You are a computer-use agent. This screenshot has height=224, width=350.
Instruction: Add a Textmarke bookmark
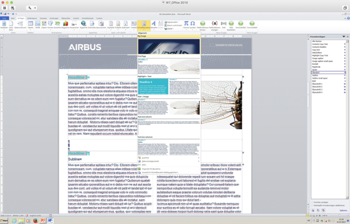pyautogui.click(x=92, y=25)
